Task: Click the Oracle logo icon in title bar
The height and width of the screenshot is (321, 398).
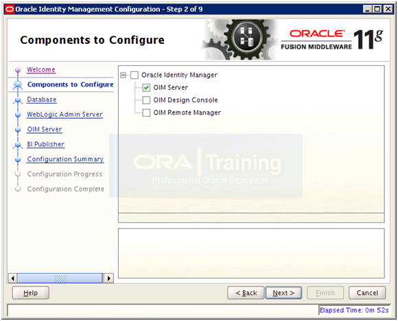Action: coord(10,10)
